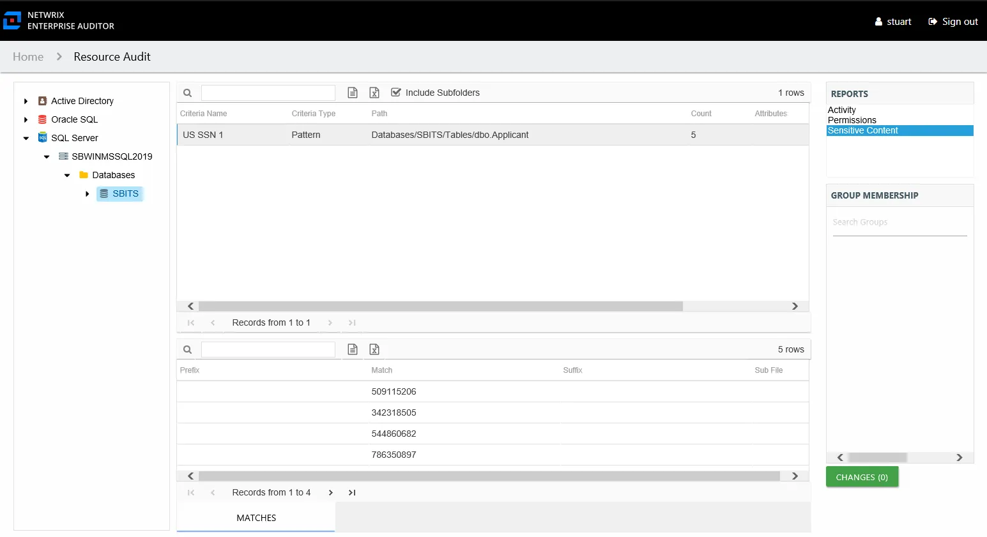Collapse the SBWINMSSQL2019 server node arrow
987x537 pixels.
point(47,156)
